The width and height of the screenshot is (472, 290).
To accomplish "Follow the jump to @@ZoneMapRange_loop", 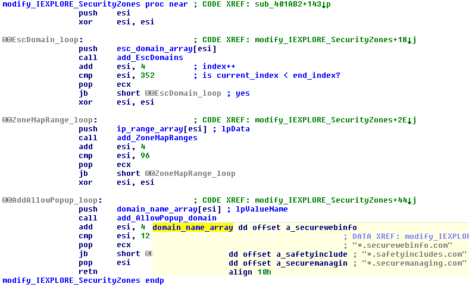I will click(190, 174).
